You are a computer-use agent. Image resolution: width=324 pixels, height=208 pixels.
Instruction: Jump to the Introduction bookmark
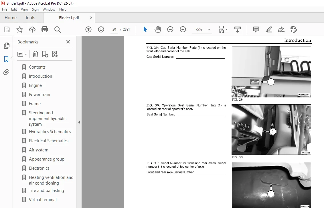(41, 76)
